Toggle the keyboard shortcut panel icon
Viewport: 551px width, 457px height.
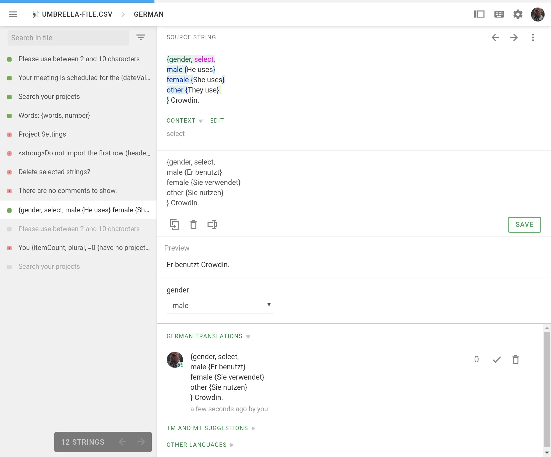coord(498,14)
